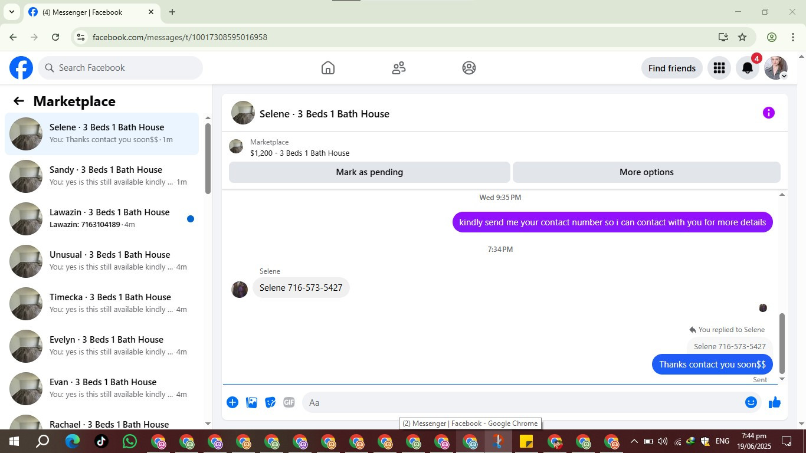
Task: Open Lawazin 3 Beds 1 Bath House chat
Action: [x=102, y=219]
